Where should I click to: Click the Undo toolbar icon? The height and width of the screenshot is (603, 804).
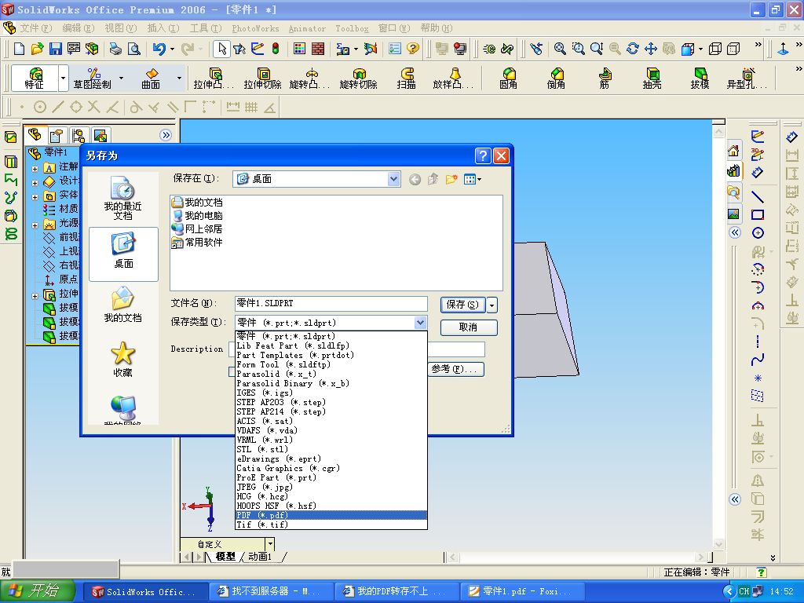tap(159, 49)
